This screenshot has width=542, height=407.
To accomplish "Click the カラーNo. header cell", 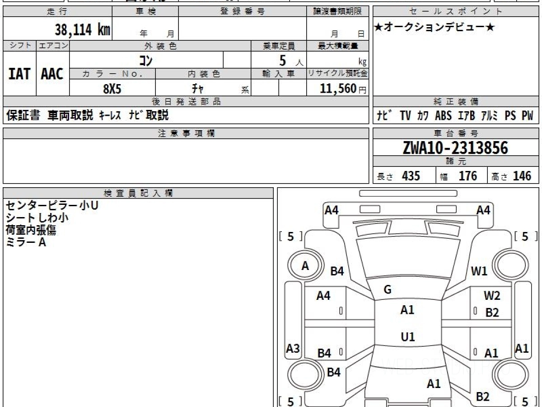I will click(x=112, y=74).
